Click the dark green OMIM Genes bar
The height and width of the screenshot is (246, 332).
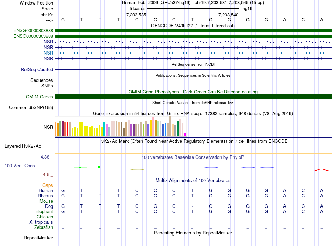click(193, 97)
